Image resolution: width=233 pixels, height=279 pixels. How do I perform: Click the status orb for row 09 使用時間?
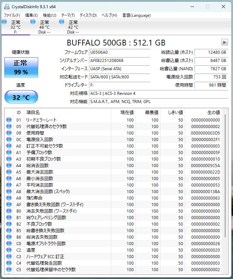click(9, 133)
